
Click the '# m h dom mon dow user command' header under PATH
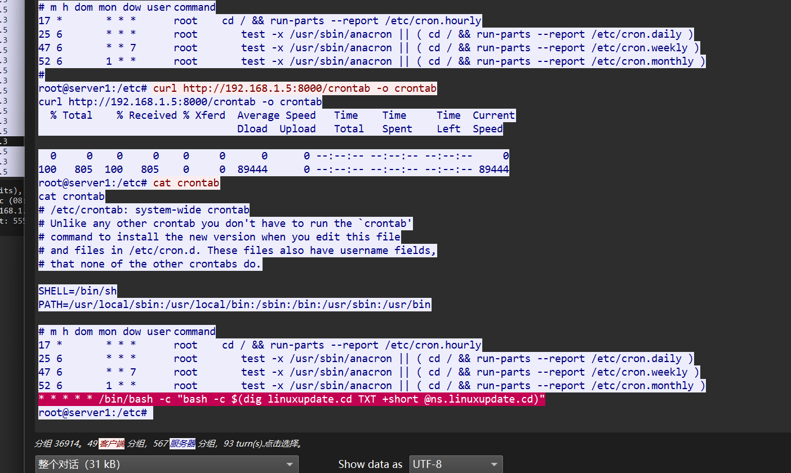point(127,332)
